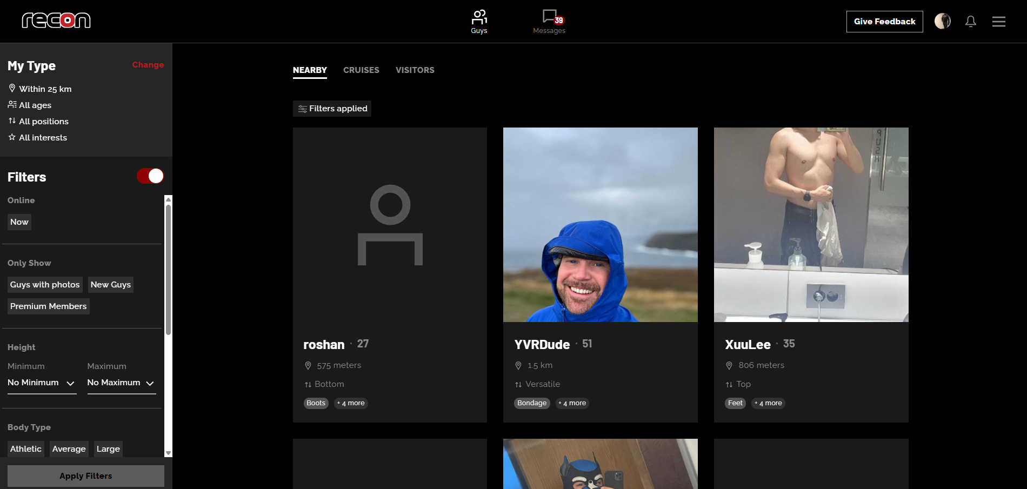Click the filter panel scrollbar down arrow

click(x=168, y=453)
